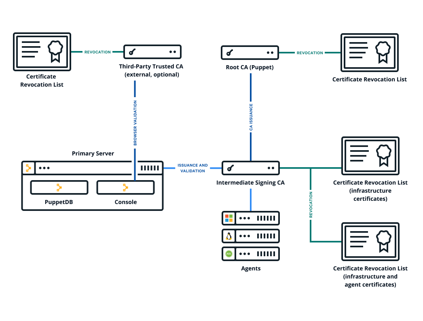Click the green AIX agent icon
This screenshot has height=321, width=423.
pyautogui.click(x=229, y=254)
